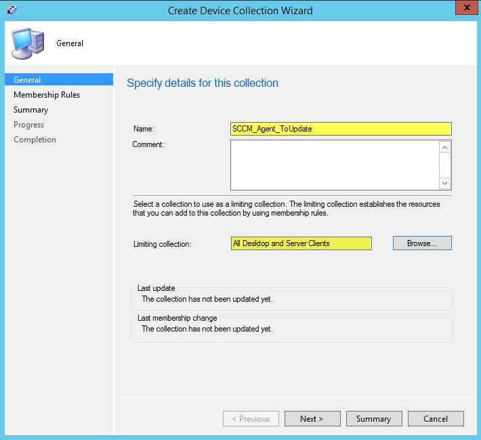Click the 'Limiting collection:' label
The image size is (481, 440).
point(163,244)
